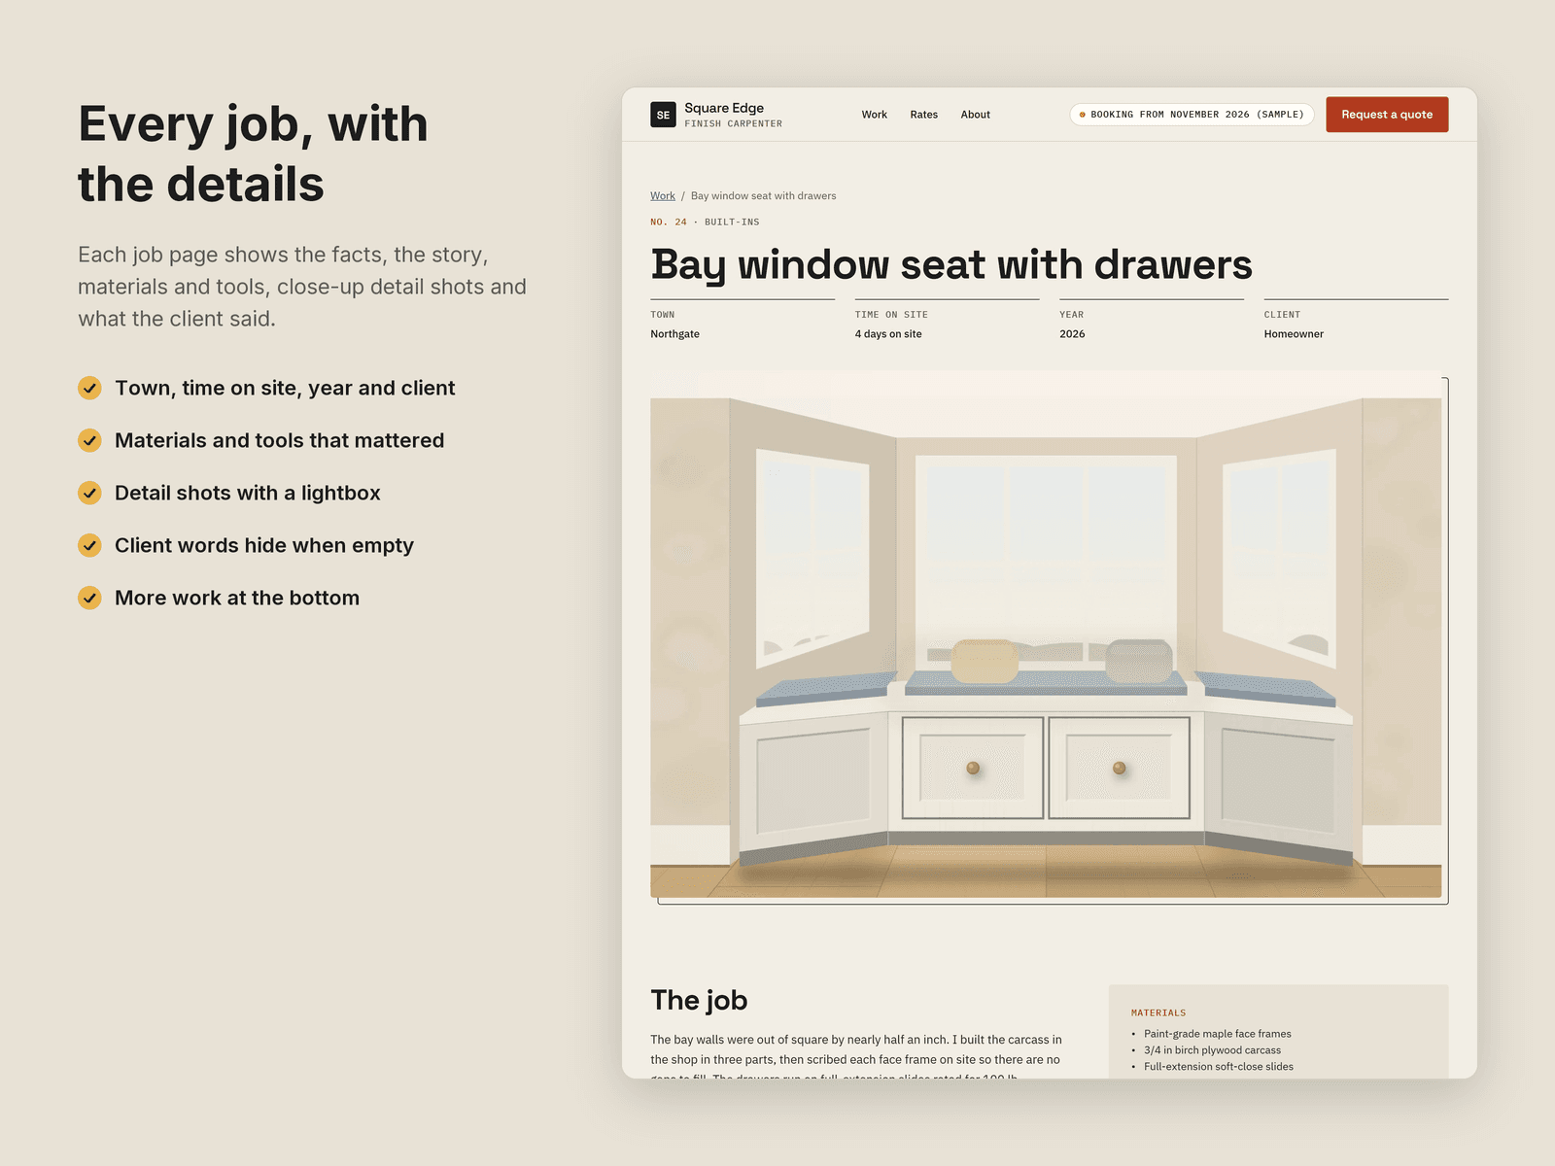
Task: Click the Request a quote button
Action: point(1387,115)
